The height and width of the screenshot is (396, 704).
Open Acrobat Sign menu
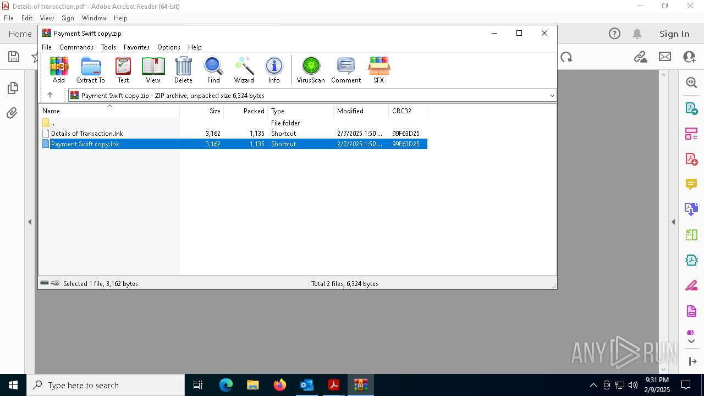coord(68,18)
